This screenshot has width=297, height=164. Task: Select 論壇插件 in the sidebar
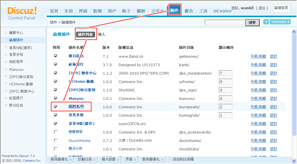pos(16,40)
